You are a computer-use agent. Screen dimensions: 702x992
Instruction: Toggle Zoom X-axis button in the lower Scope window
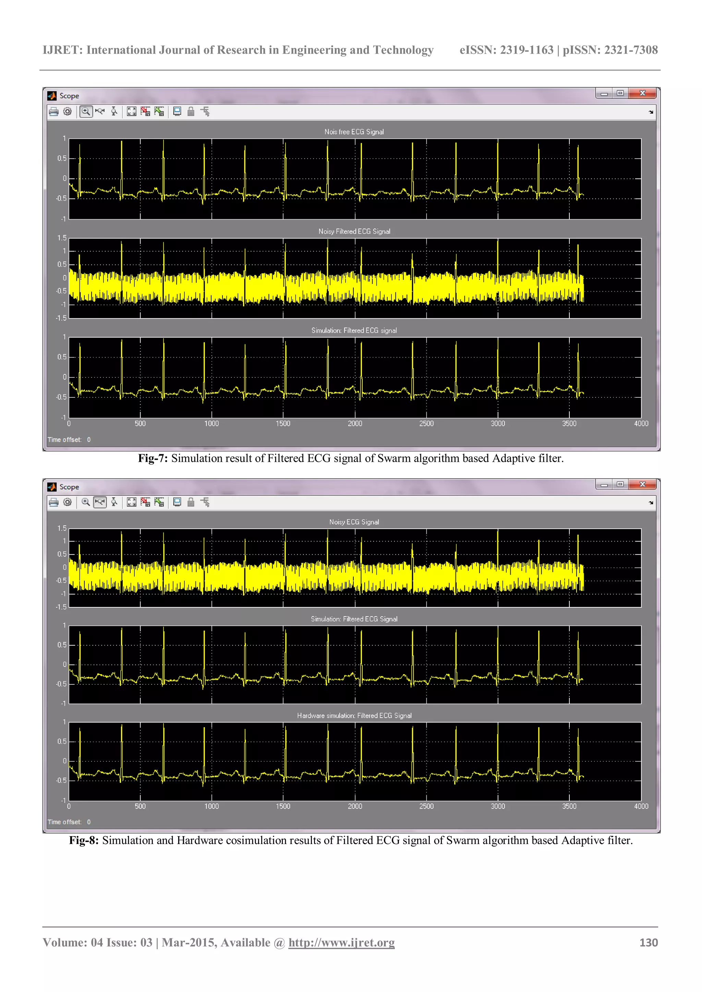100,502
